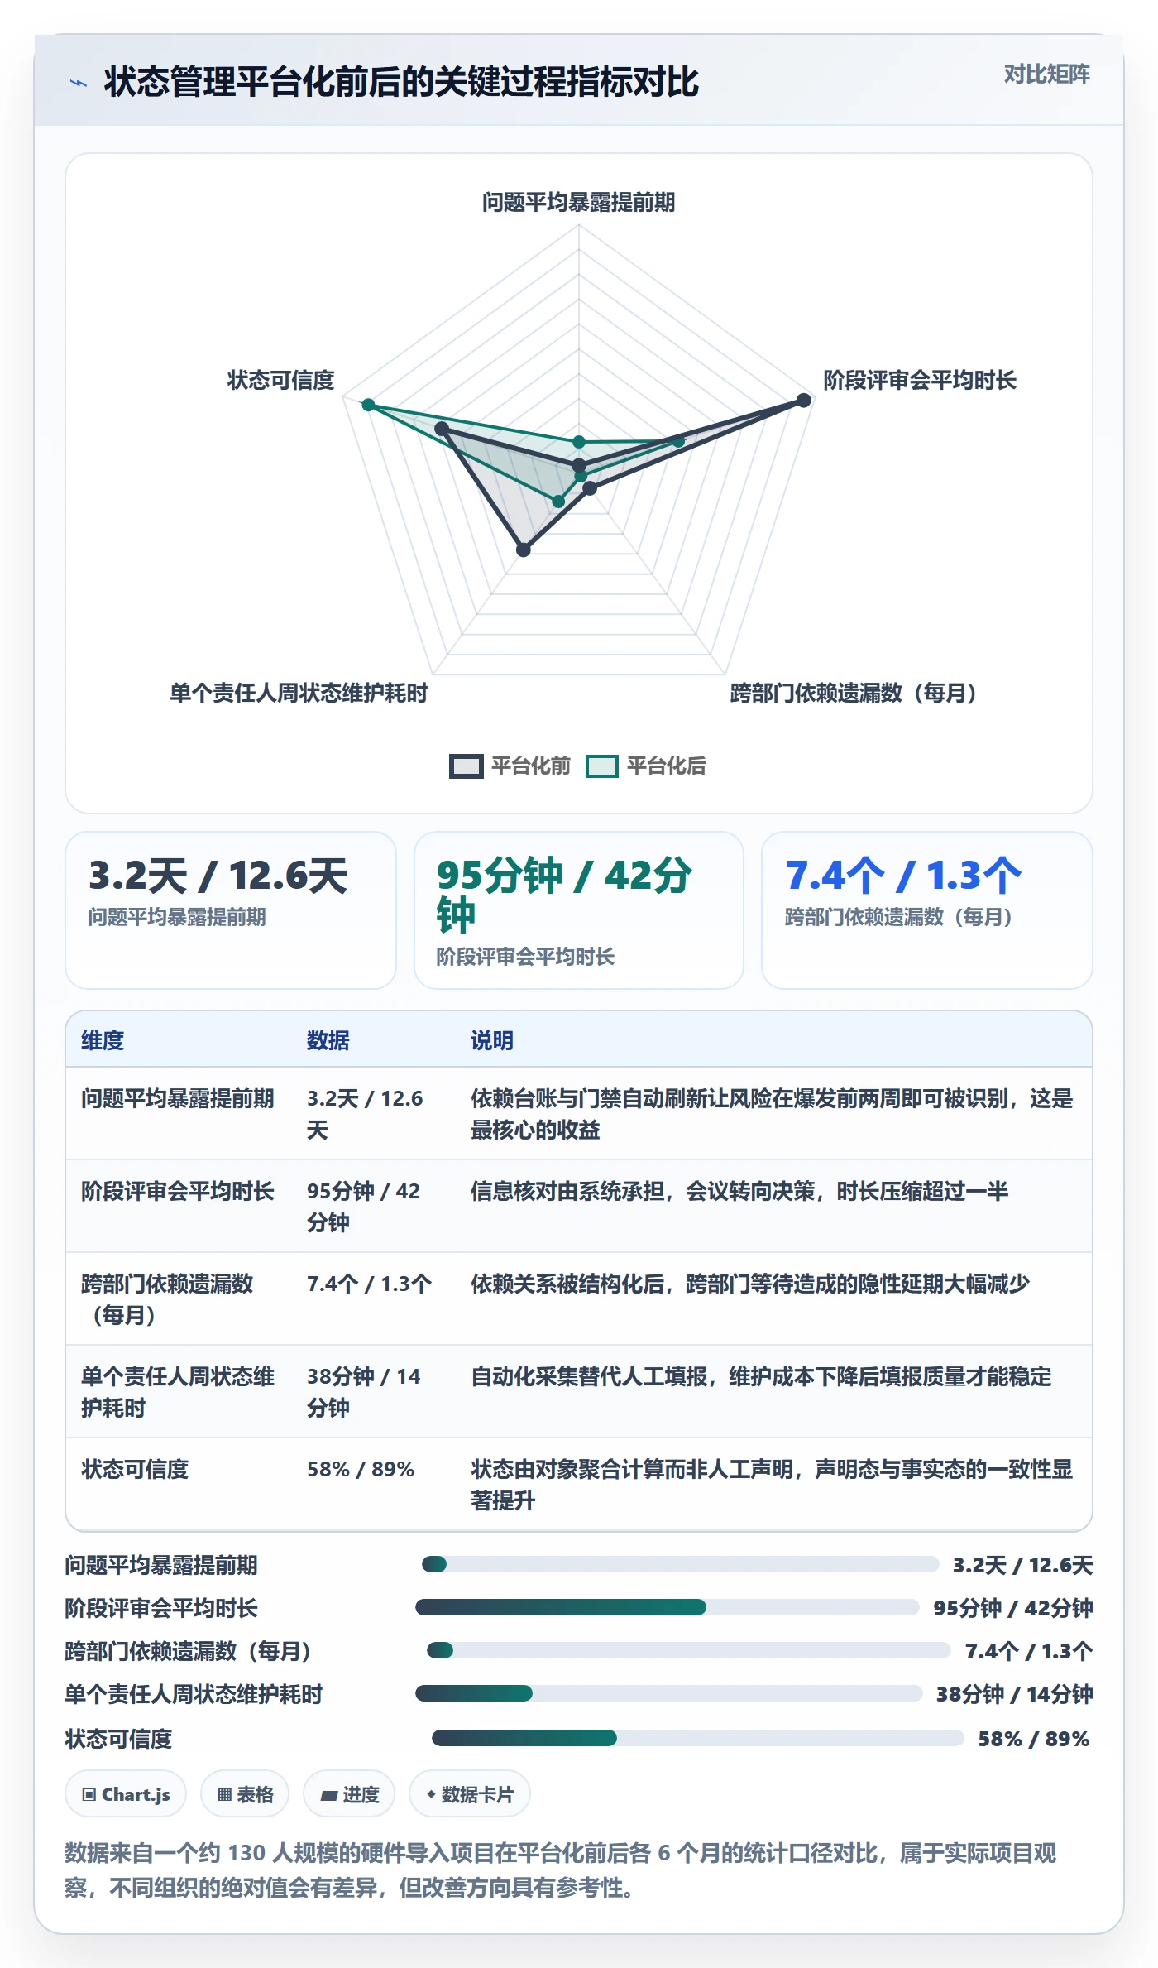Click radar axis label 阶段评审会平均时长

[x=919, y=380]
